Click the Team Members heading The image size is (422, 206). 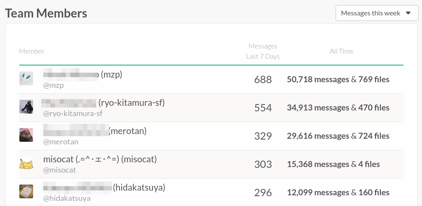[x=46, y=13]
